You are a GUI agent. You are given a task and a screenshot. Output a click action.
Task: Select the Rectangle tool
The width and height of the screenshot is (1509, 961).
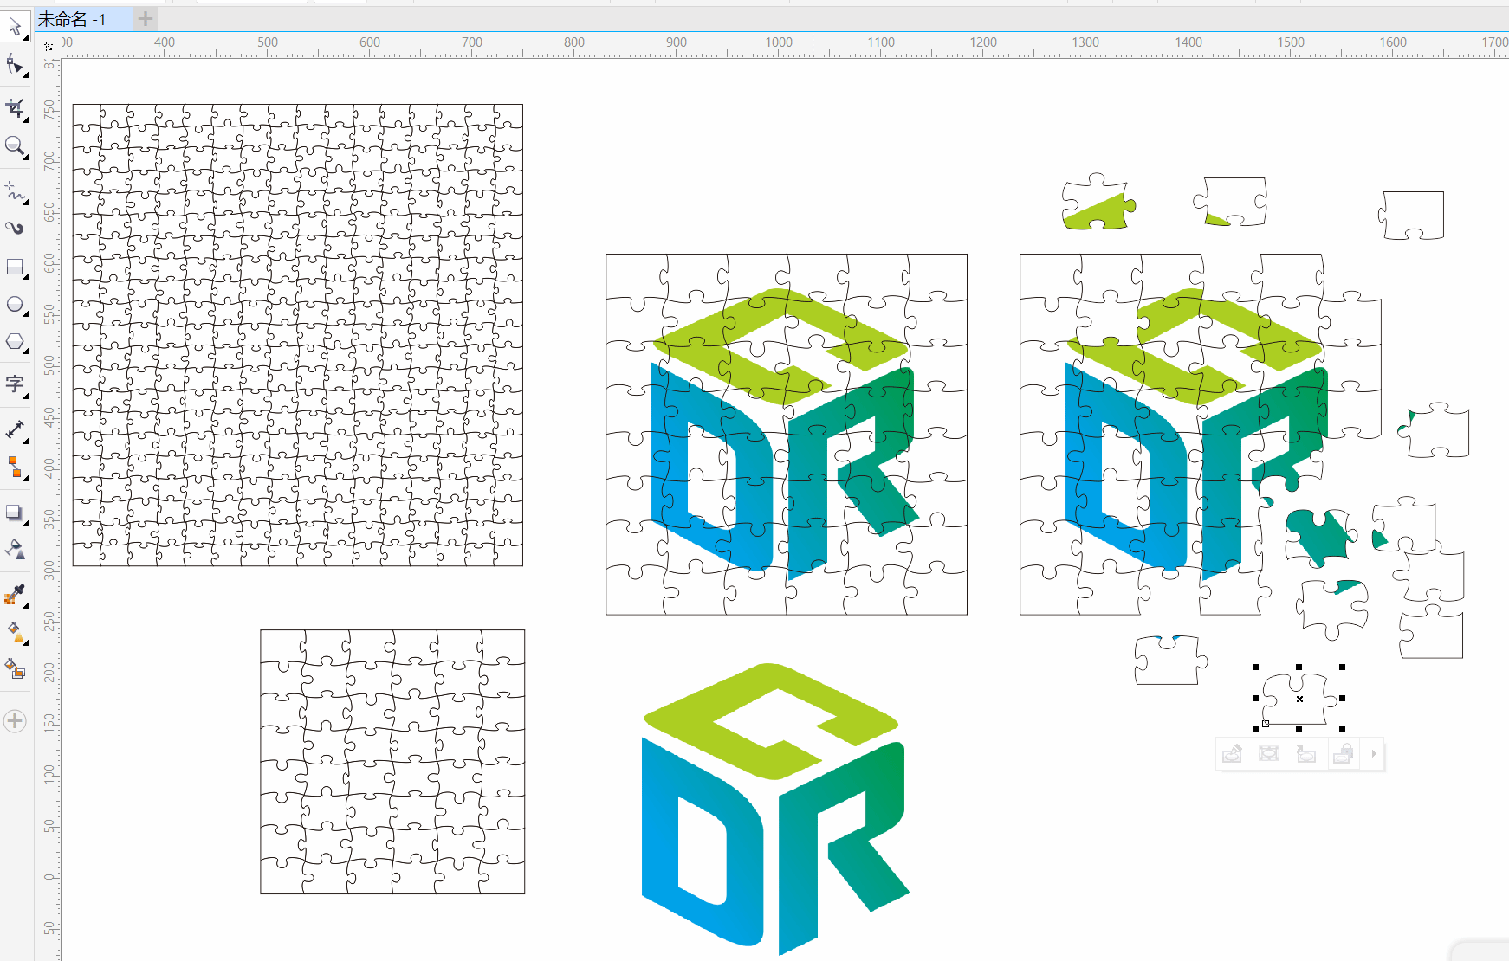(x=15, y=268)
